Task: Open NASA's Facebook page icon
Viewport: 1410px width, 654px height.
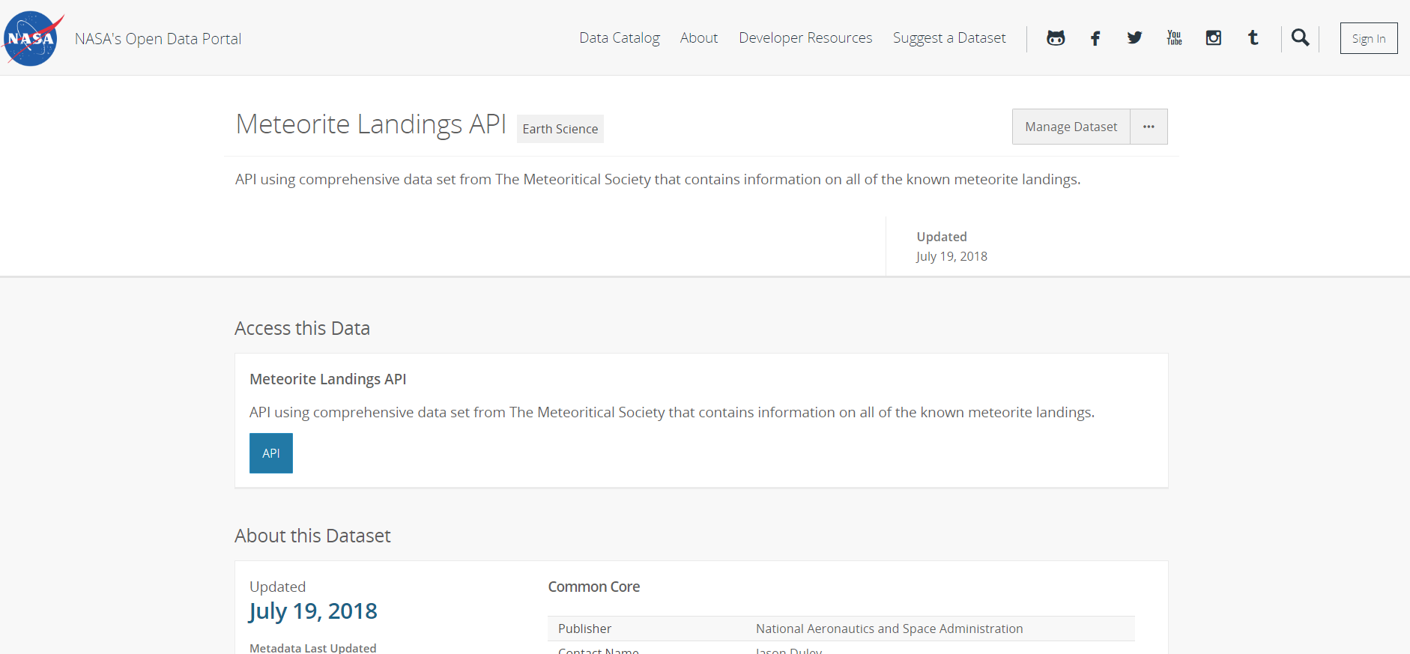Action: [x=1095, y=38]
